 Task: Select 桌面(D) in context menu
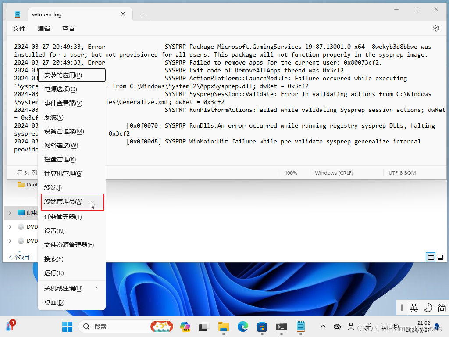[71, 302]
